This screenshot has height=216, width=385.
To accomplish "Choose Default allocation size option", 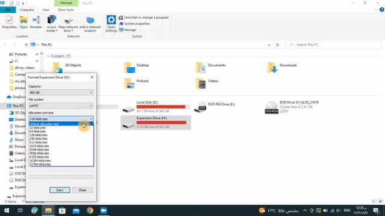I will pos(61,124).
